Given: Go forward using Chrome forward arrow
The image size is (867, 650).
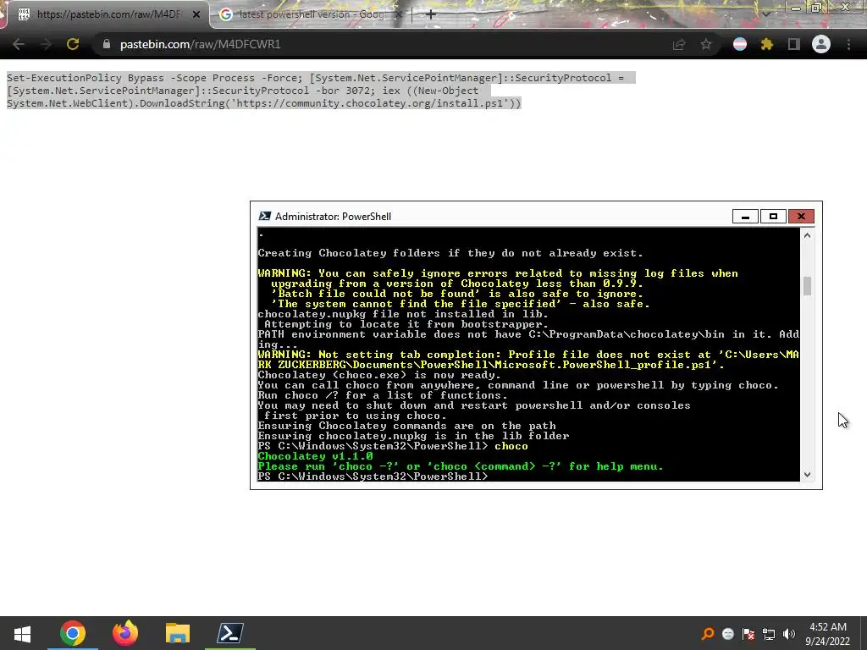Looking at the screenshot, I should (46, 44).
